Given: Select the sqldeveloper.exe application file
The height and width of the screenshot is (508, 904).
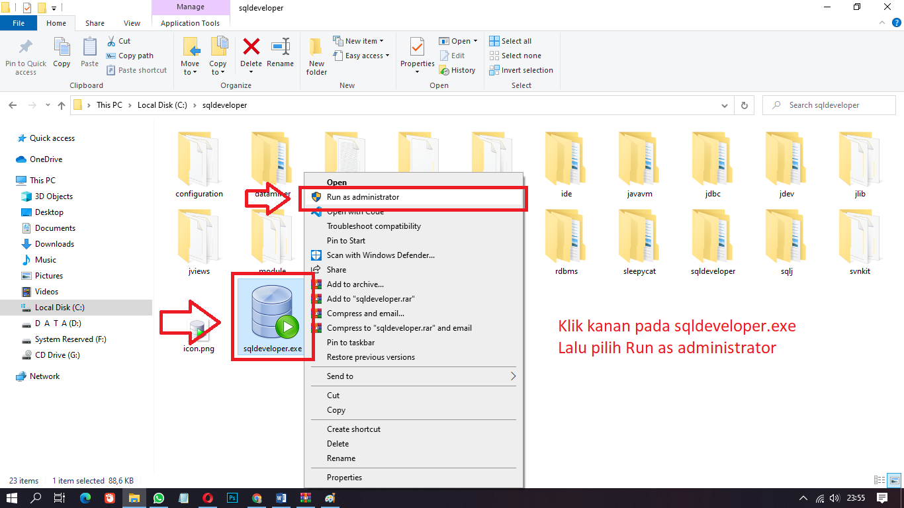Looking at the screenshot, I should [x=272, y=317].
